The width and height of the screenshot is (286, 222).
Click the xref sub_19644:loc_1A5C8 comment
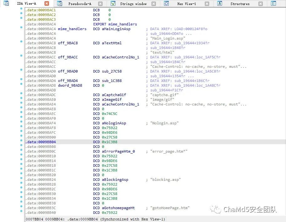197,71
